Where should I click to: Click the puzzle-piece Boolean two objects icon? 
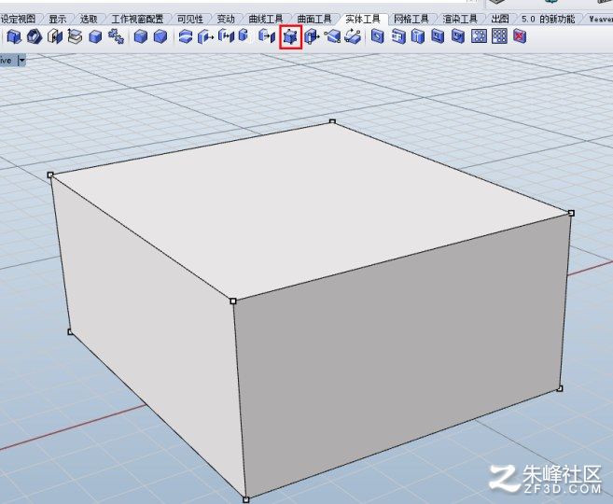tap(116, 36)
